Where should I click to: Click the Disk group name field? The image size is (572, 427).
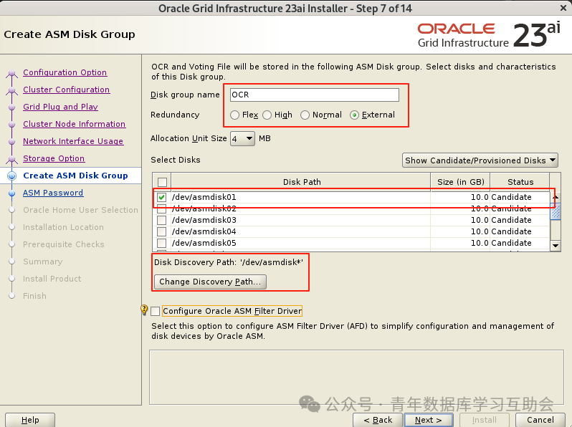click(315, 95)
